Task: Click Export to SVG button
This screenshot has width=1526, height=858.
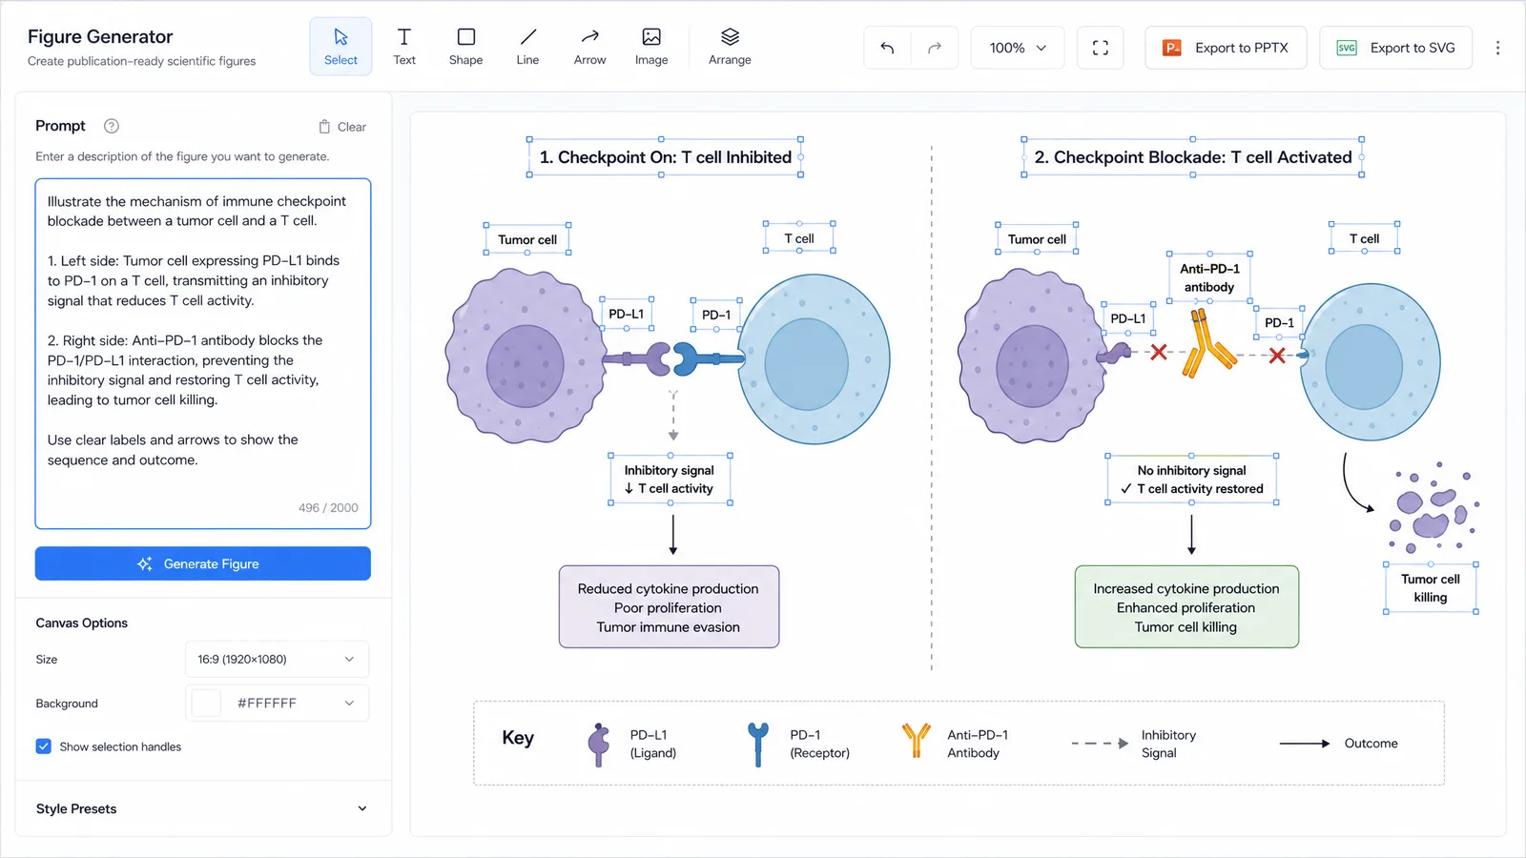Action: (x=1396, y=48)
